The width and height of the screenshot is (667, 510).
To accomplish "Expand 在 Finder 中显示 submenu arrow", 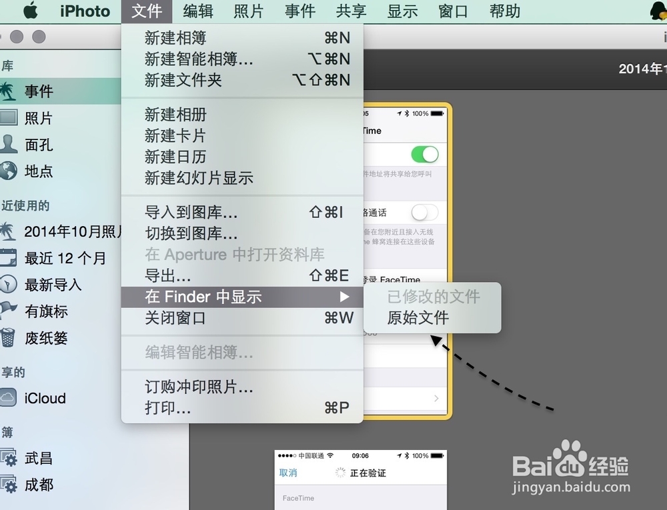I will click(345, 297).
